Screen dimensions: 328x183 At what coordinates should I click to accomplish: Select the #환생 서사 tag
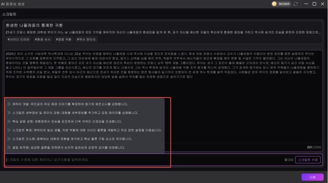coord(43,39)
